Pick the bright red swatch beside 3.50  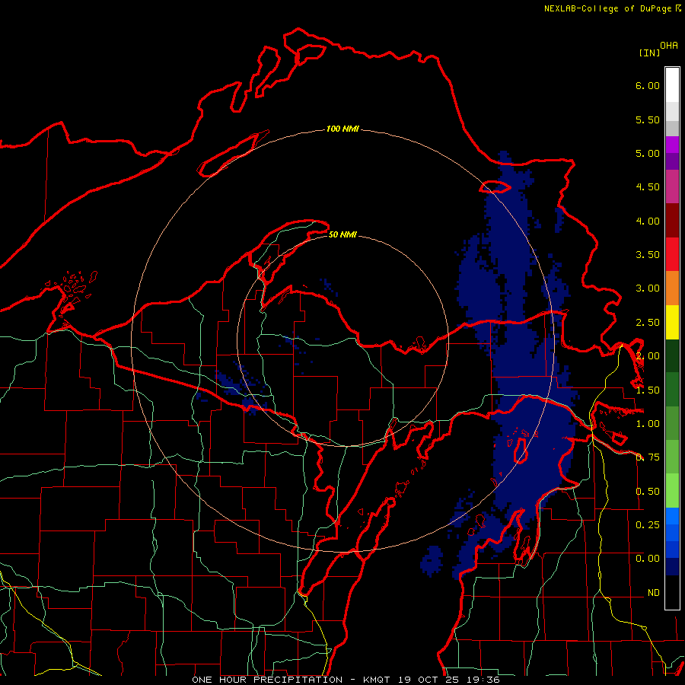coord(672,254)
